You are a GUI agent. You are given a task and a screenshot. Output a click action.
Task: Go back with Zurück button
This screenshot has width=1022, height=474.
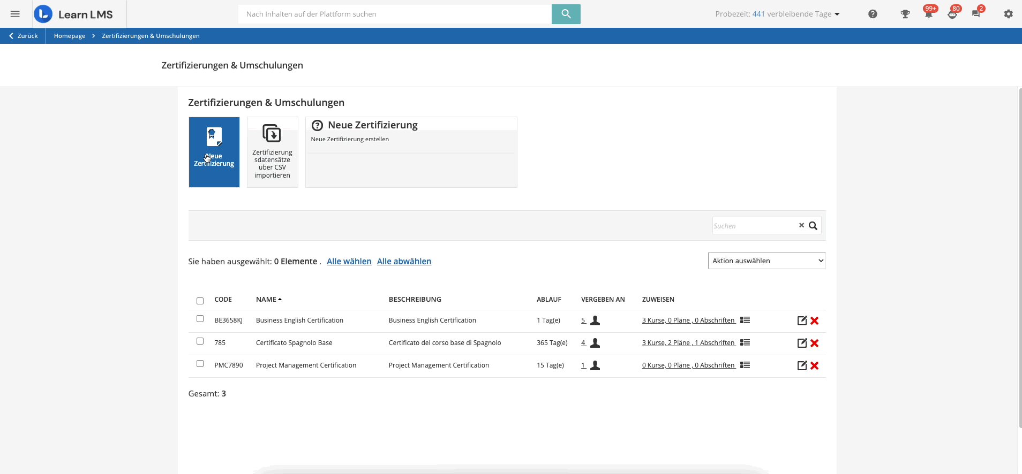[23, 36]
